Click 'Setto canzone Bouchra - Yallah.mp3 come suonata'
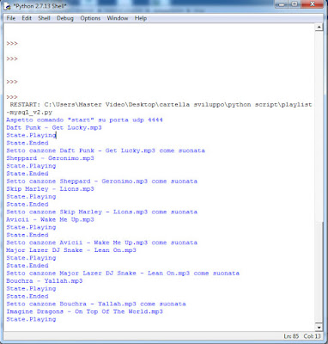The image size is (328, 344). (x=96, y=304)
